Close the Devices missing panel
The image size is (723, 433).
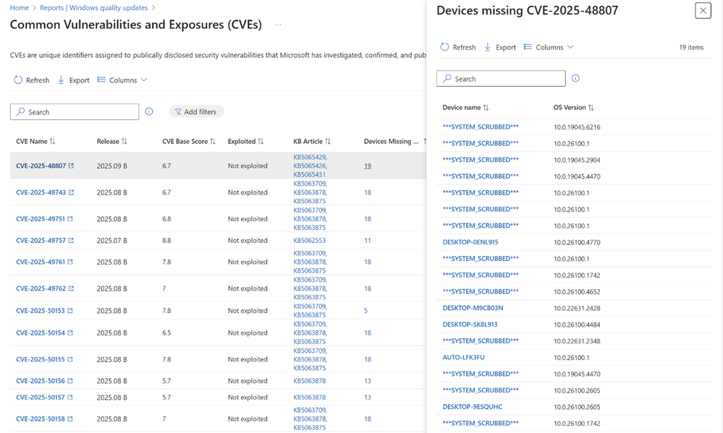pyautogui.click(x=703, y=11)
